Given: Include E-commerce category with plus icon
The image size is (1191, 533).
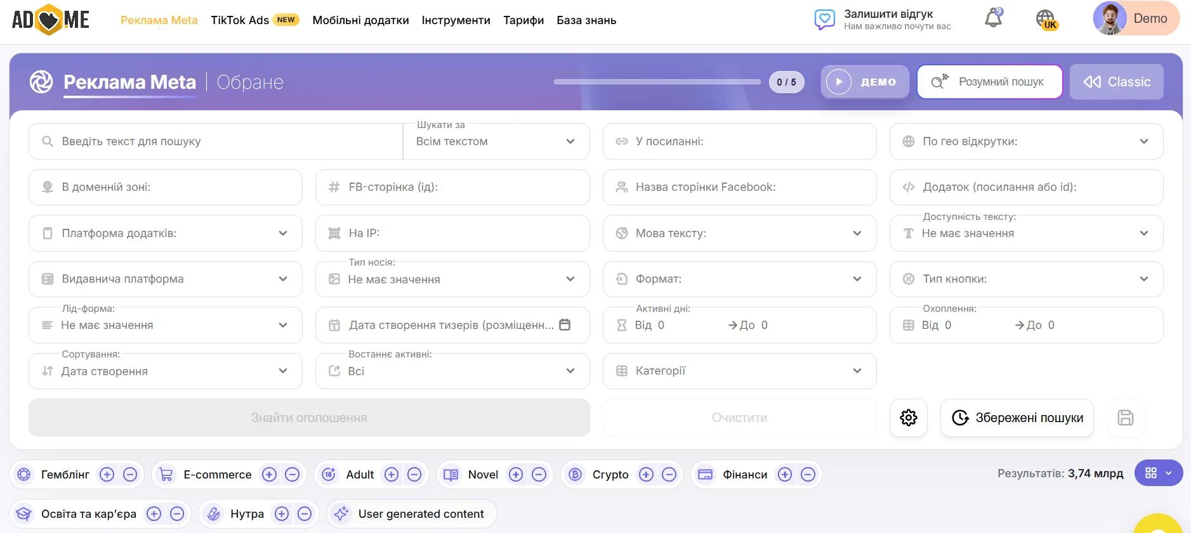Looking at the screenshot, I should (x=270, y=475).
